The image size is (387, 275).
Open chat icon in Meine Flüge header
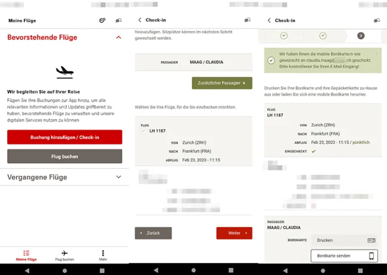(x=119, y=21)
